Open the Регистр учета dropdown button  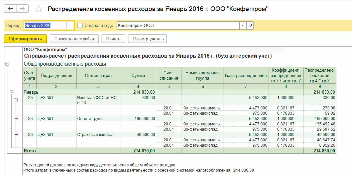[x=148, y=39]
